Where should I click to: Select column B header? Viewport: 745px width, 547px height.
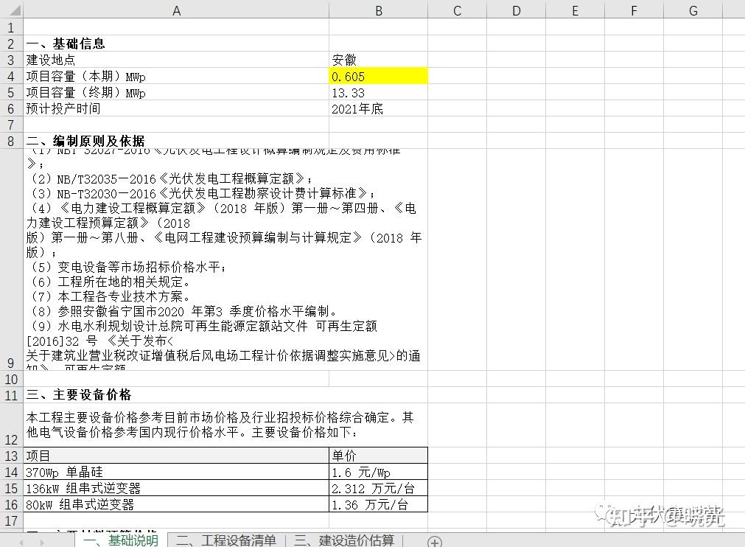pos(378,10)
